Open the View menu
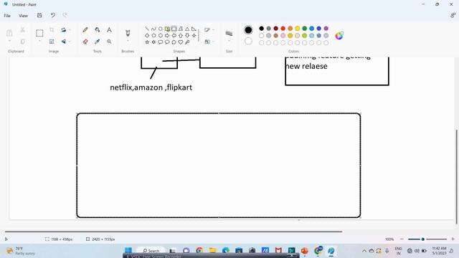The width and height of the screenshot is (459, 258). [24, 16]
